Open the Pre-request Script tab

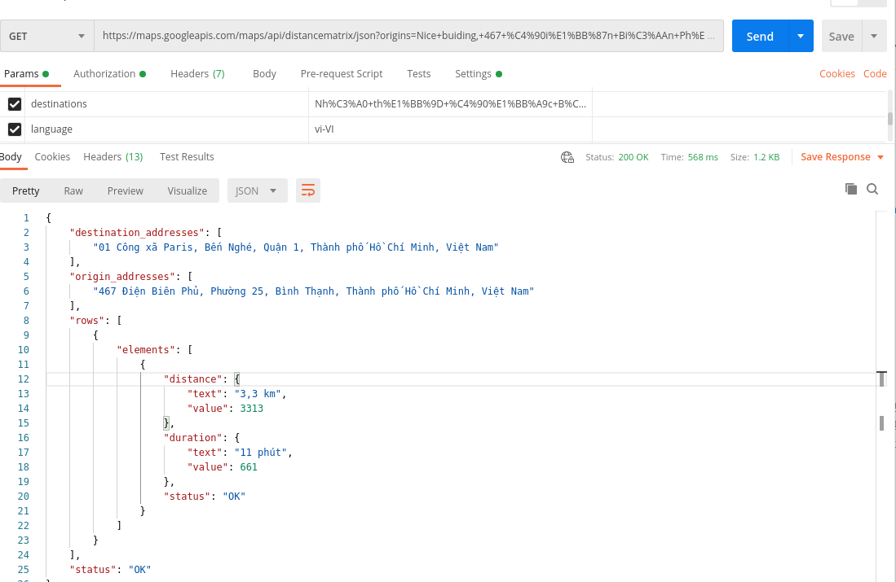coord(342,73)
